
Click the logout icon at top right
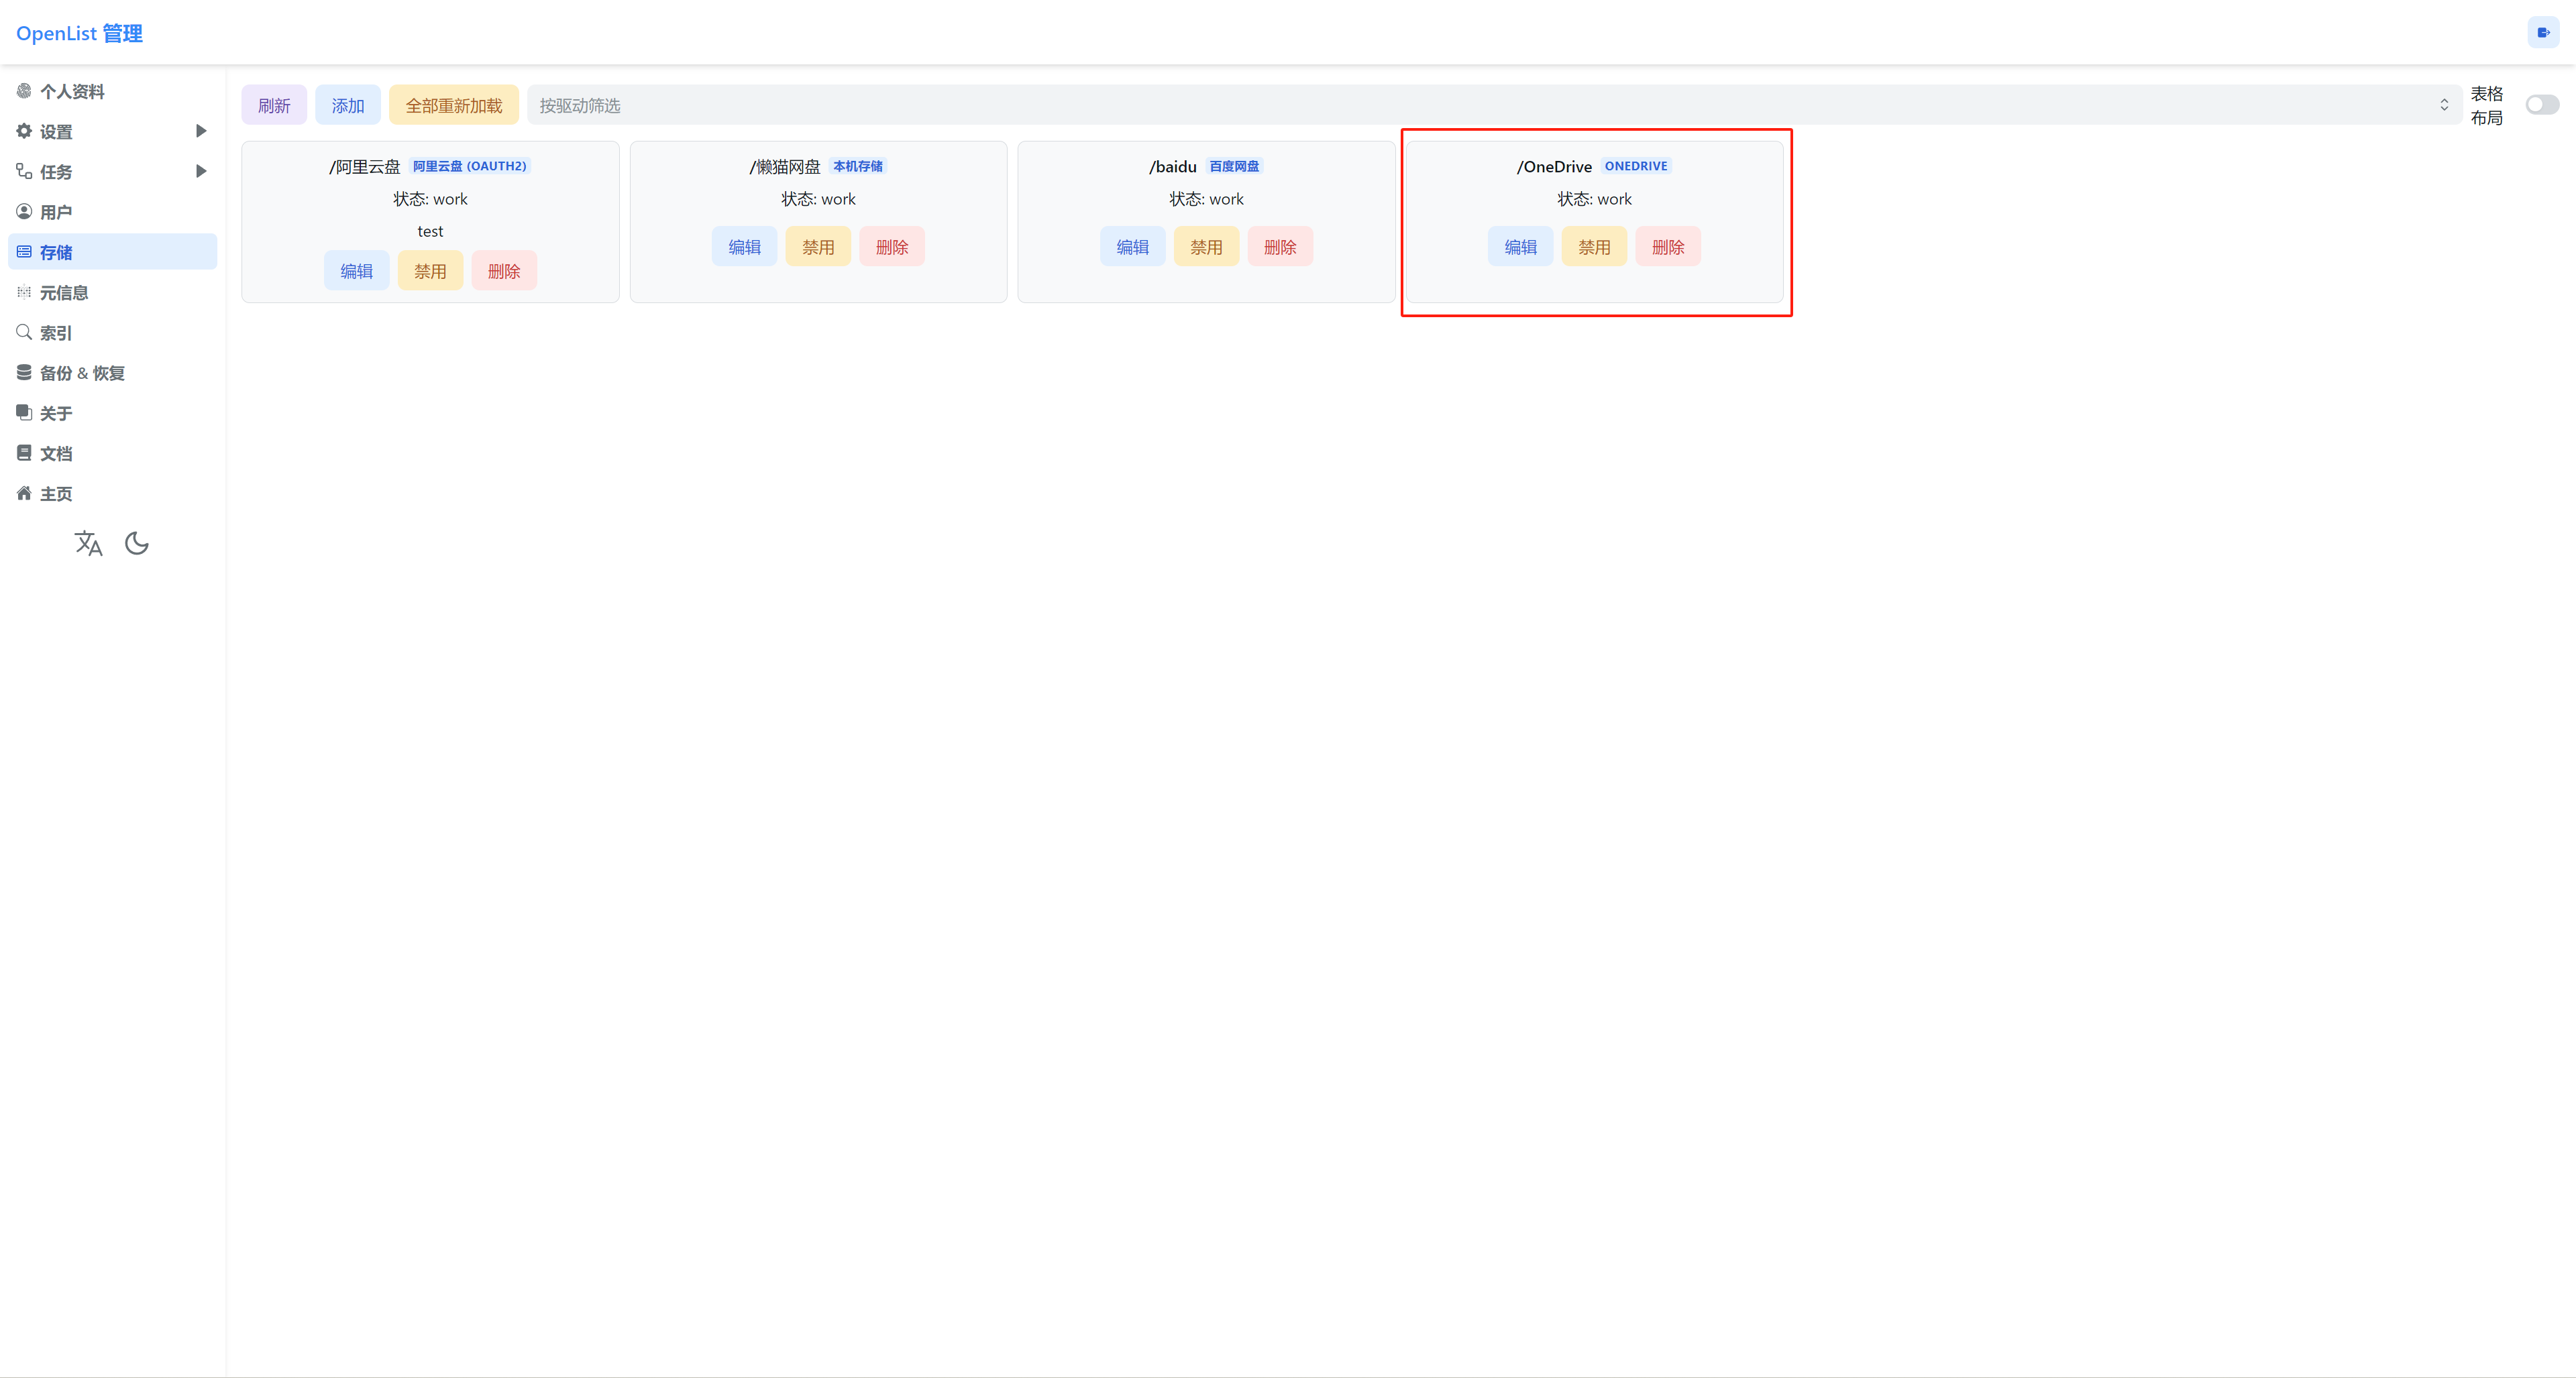2543,32
